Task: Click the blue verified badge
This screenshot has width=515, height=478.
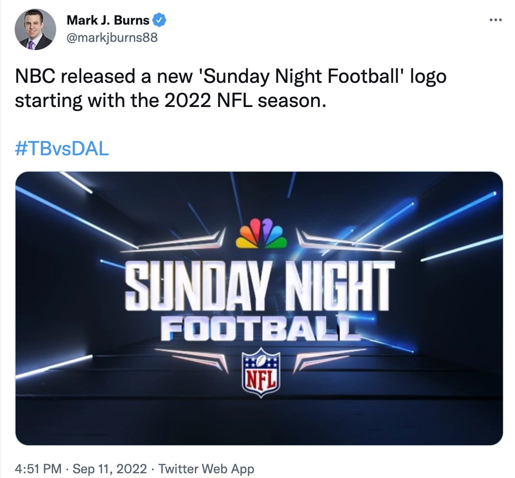Action: point(159,20)
